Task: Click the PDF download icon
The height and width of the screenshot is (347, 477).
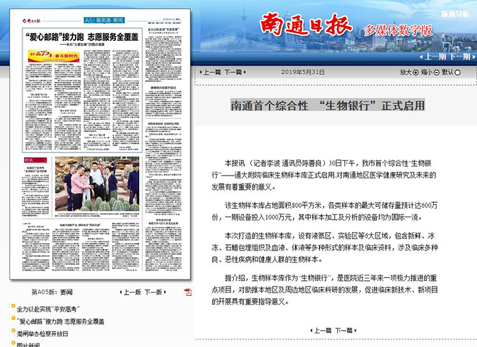Action: 188,292
